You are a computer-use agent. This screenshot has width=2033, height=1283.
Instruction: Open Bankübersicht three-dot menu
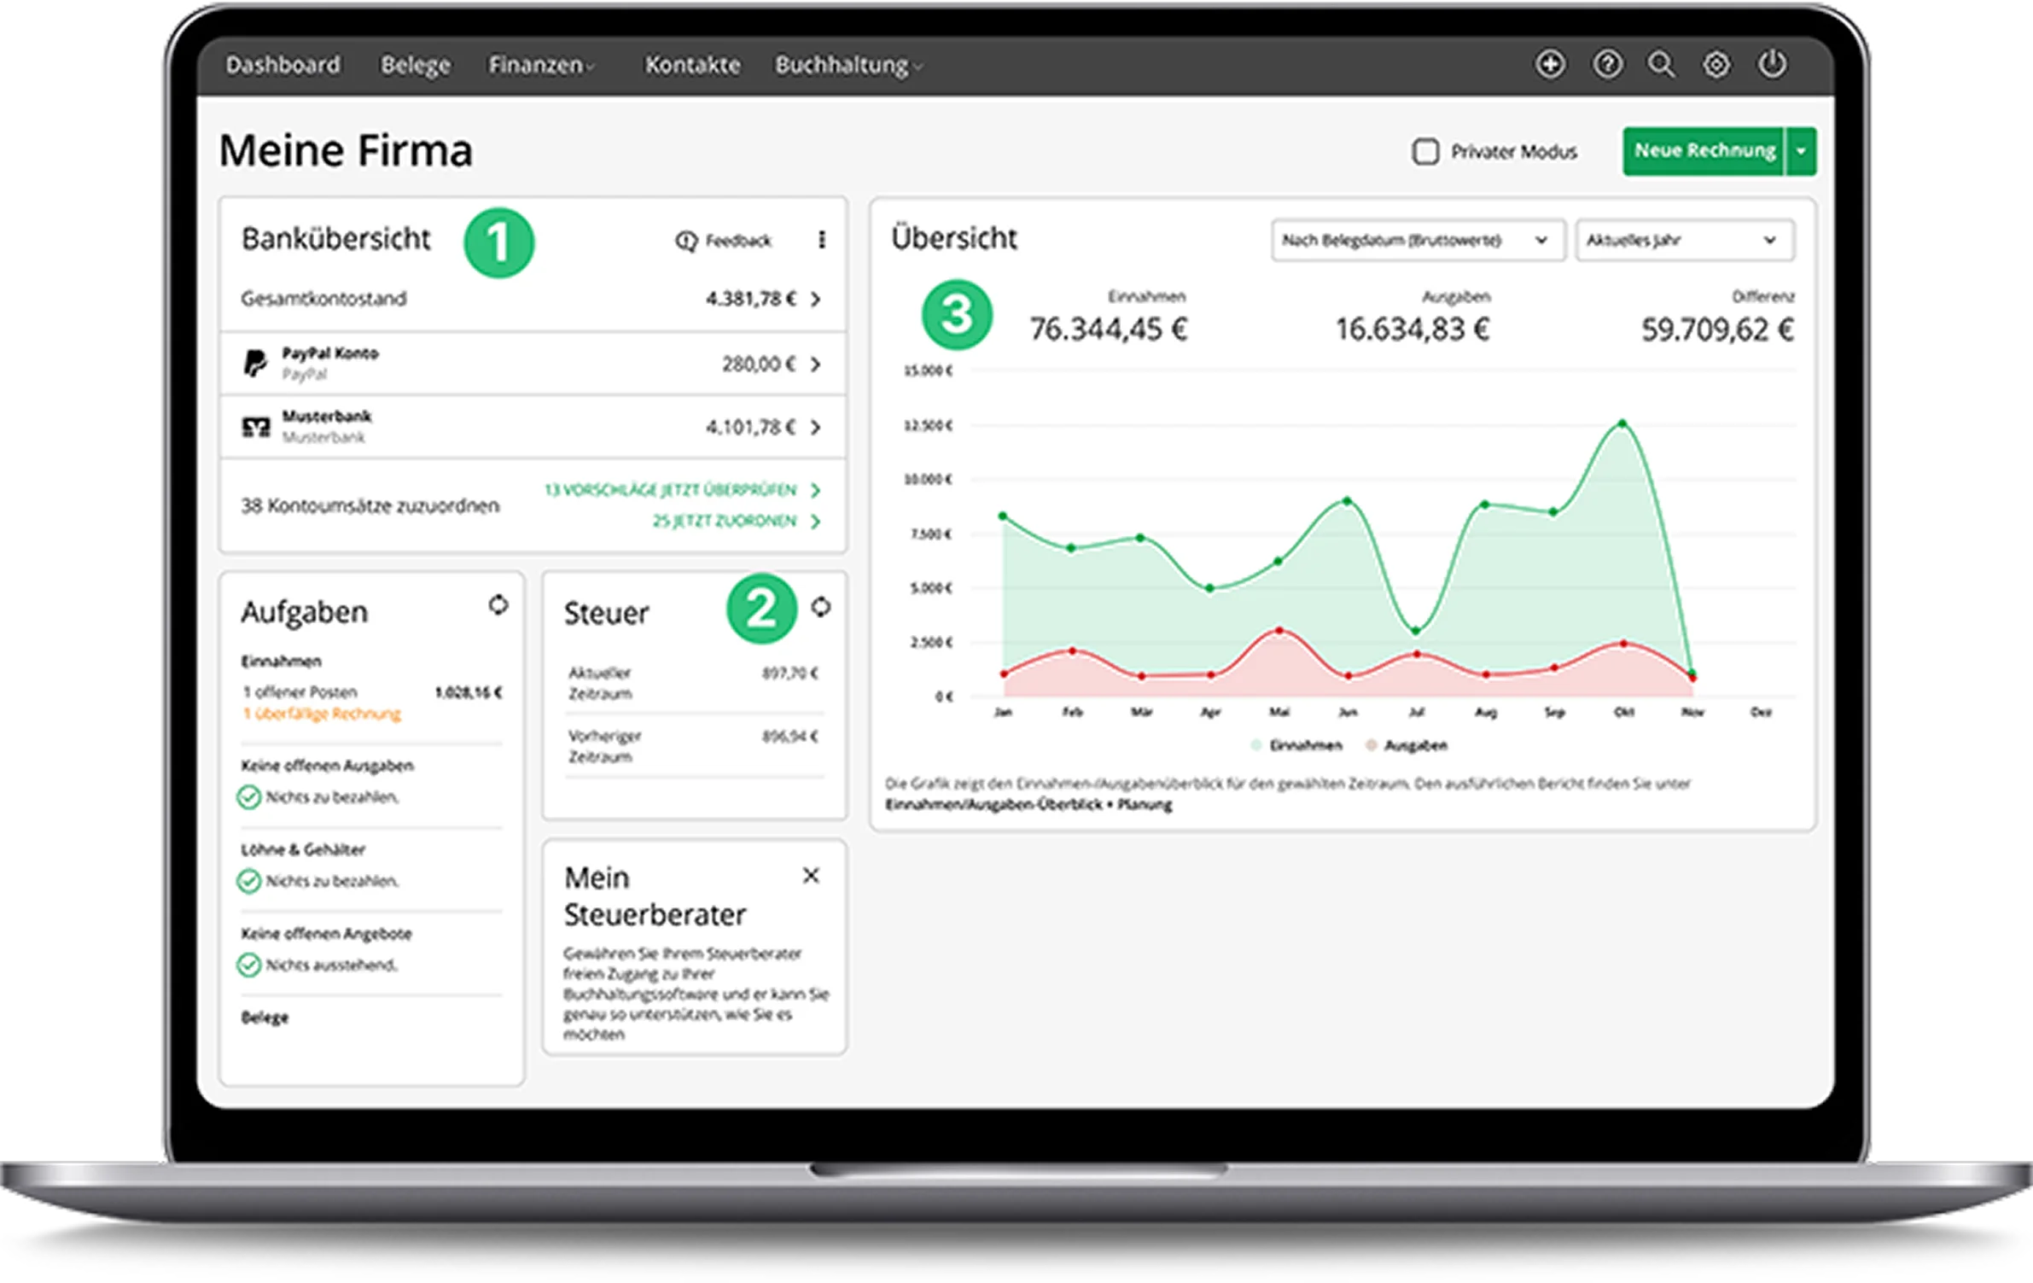click(821, 240)
